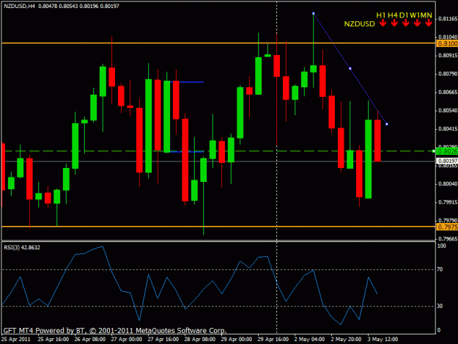Click the 0.79915 price axis label
Image resolution: width=458 pixels, height=344 pixels.
click(448, 202)
